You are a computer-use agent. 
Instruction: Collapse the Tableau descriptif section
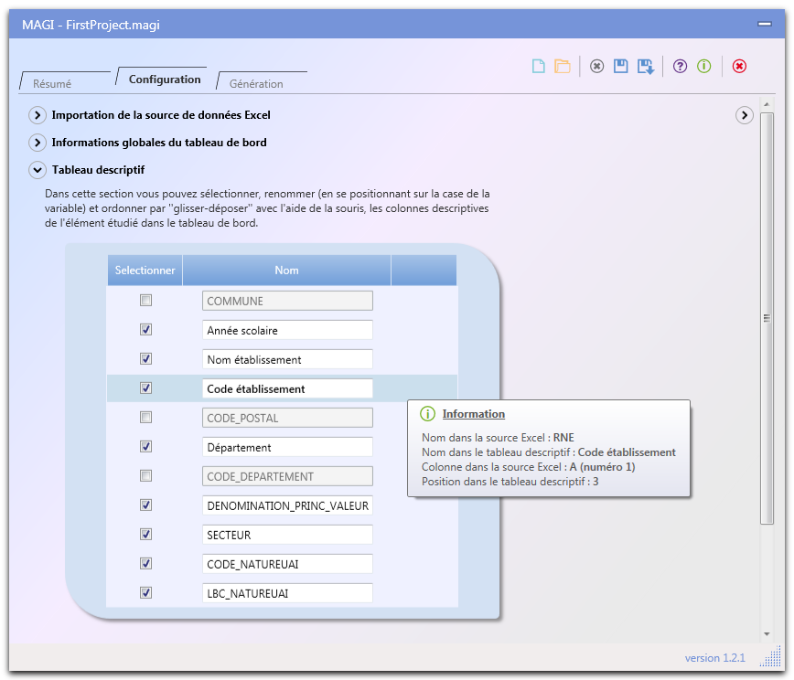point(38,170)
